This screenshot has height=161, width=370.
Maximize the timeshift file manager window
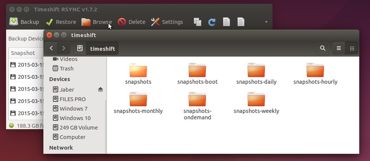(64, 35)
